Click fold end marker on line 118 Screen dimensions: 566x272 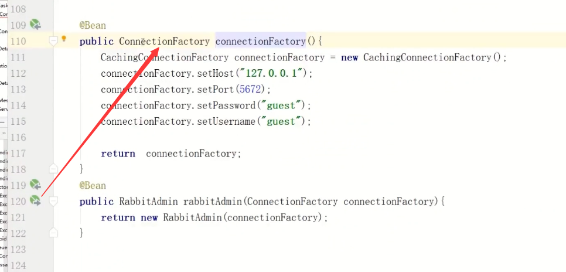[x=53, y=169]
